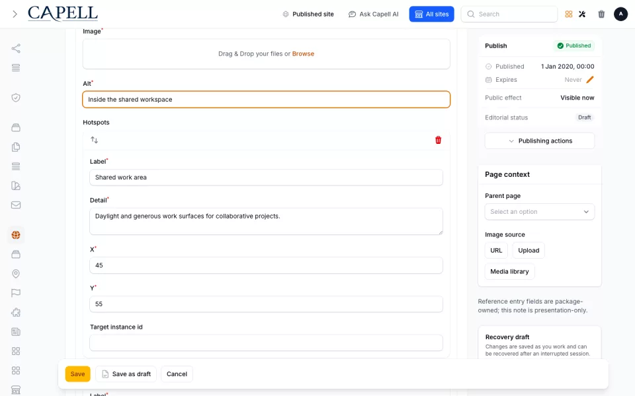Delete the Shared work area hotspot
Viewport: 635px width, 396px height.
point(438,140)
